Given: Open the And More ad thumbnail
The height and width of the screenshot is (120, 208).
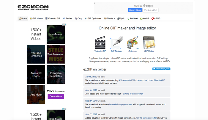Looking at the screenshot, I should click(36, 94).
